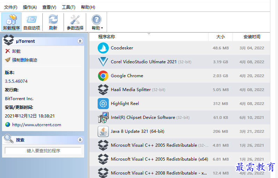Open the 操作(A) menu
Viewport: 278px width, 178px height.
[30, 7]
